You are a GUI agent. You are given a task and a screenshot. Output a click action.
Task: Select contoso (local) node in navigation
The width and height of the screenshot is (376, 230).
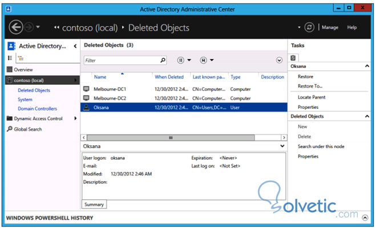[42, 80]
